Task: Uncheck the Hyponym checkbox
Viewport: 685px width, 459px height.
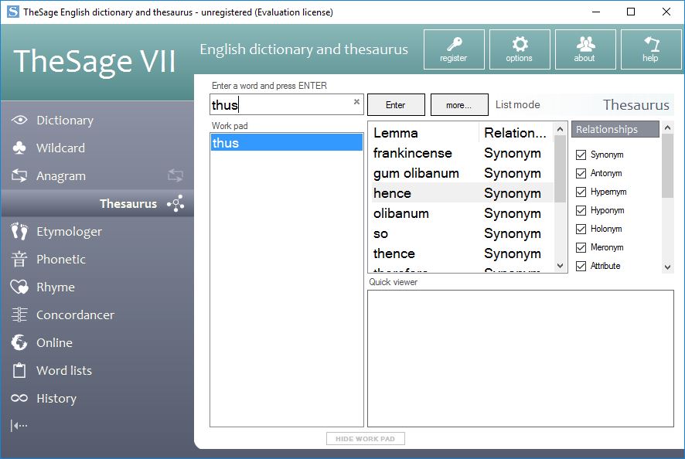Action: point(581,210)
